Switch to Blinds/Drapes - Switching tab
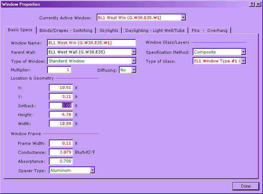 click(66, 30)
